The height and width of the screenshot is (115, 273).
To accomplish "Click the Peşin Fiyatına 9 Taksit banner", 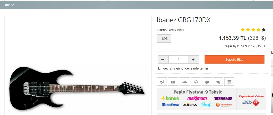I will [197, 99].
